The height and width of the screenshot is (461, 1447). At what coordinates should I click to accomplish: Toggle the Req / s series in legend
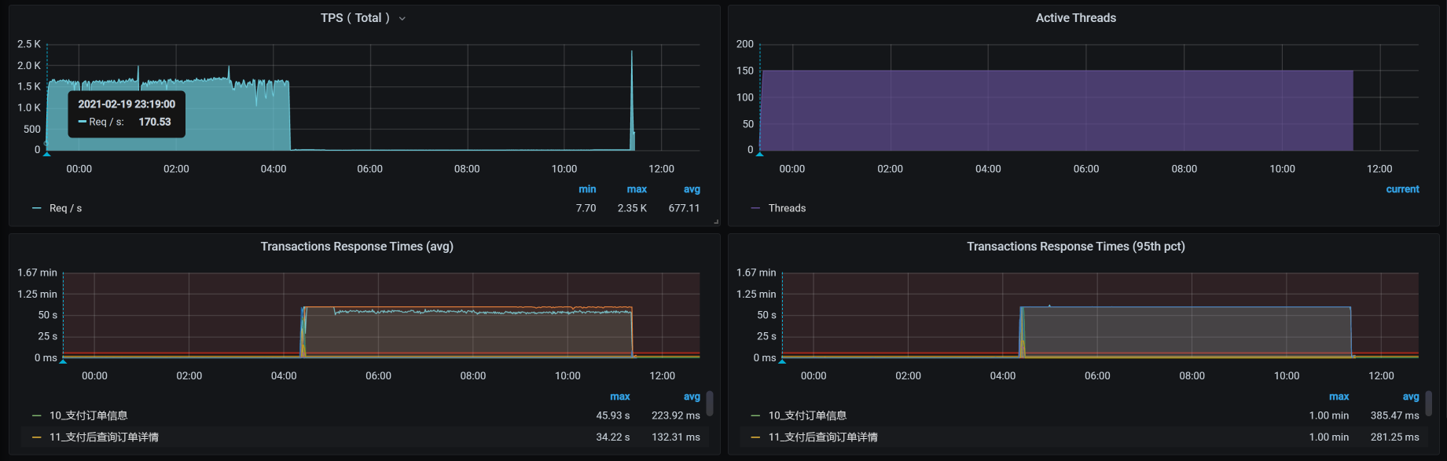click(65, 208)
